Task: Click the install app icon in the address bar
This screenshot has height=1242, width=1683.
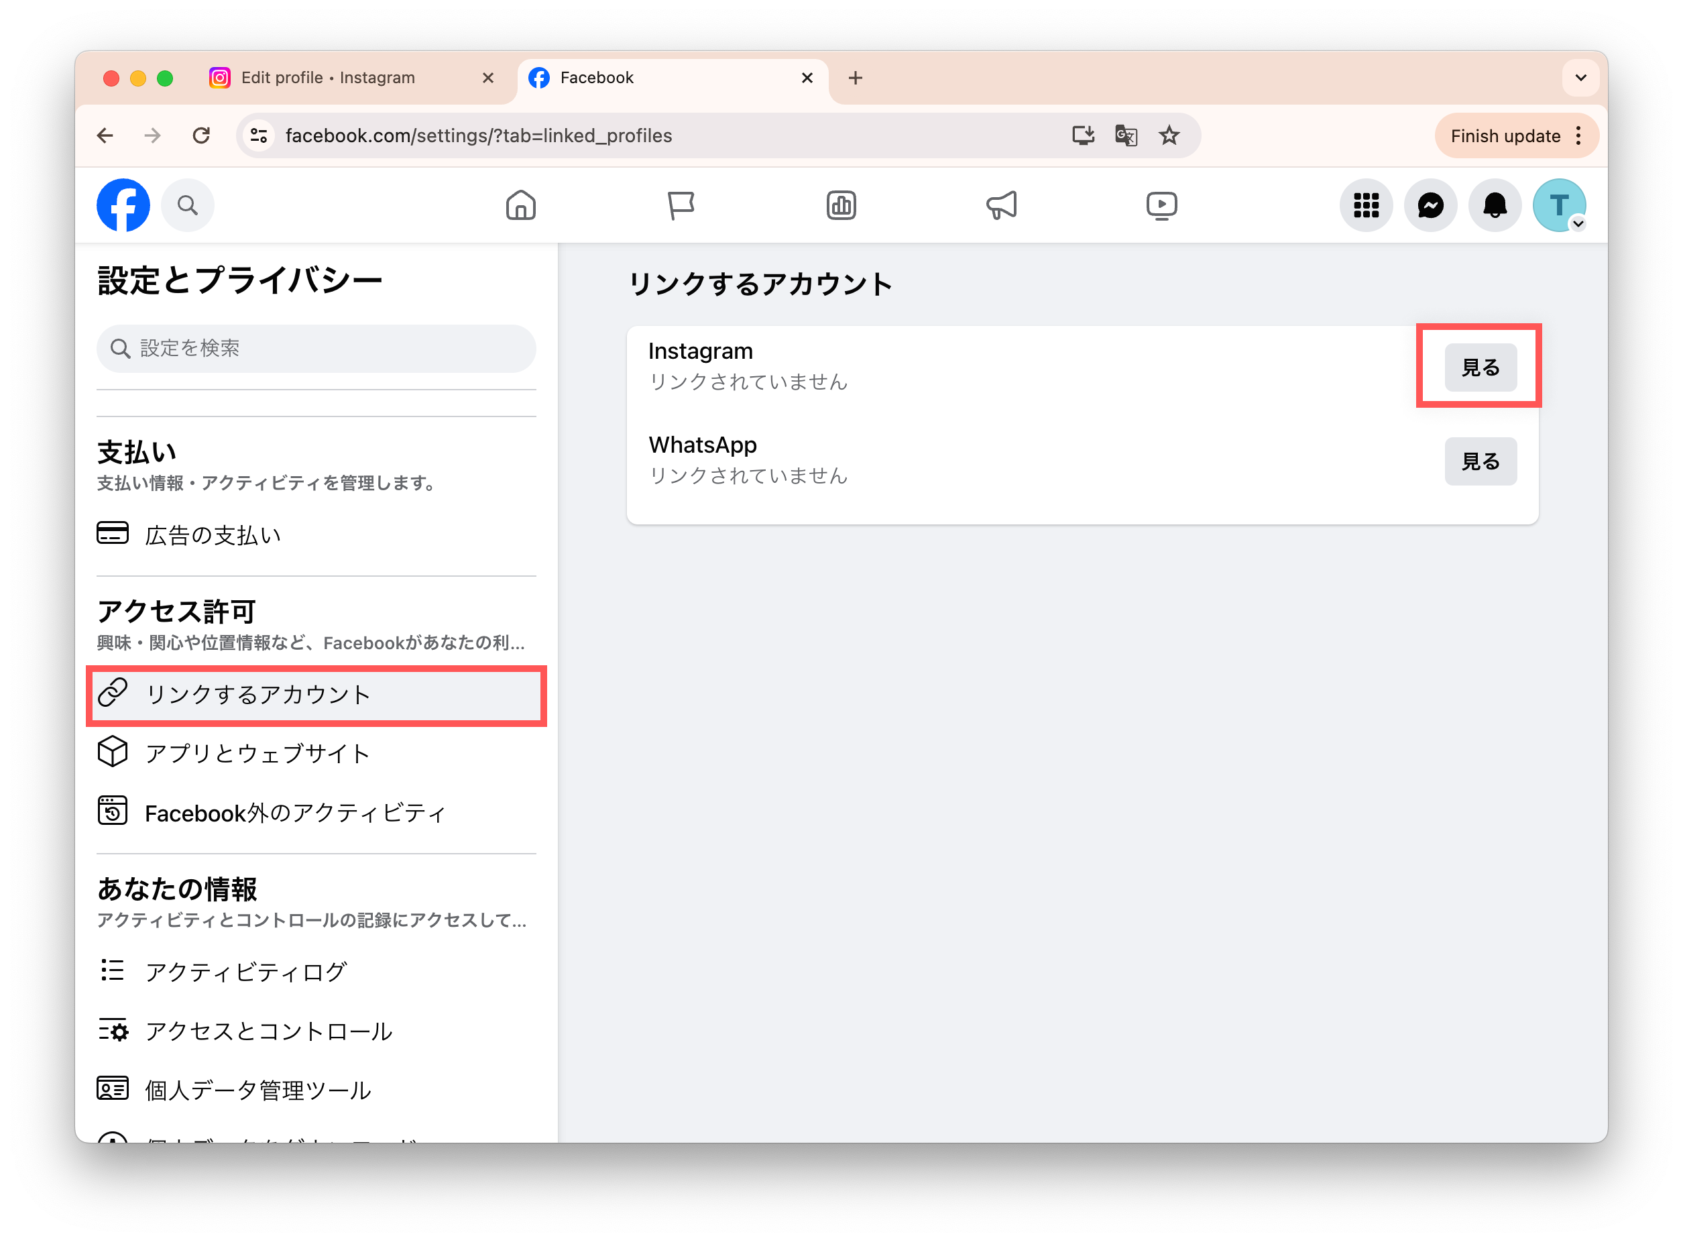Action: coord(1082,135)
